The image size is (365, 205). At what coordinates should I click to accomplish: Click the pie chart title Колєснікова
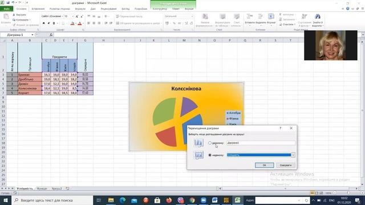click(186, 89)
